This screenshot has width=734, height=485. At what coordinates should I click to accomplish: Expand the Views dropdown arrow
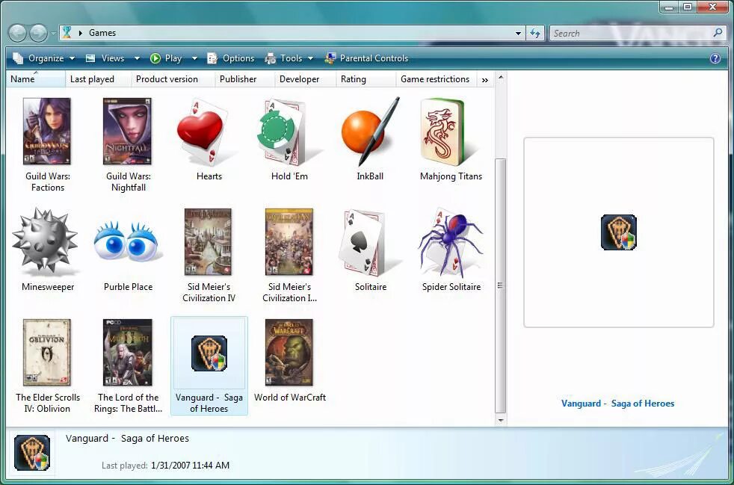[137, 58]
